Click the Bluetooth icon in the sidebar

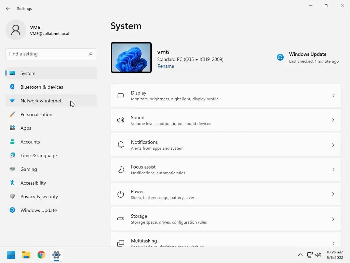tap(12, 87)
